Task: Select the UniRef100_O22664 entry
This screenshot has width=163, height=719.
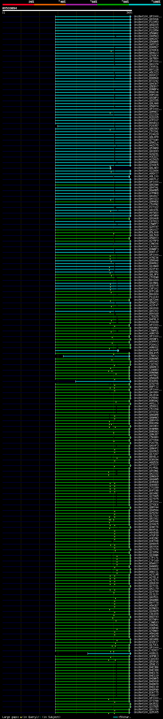Action: point(146,171)
